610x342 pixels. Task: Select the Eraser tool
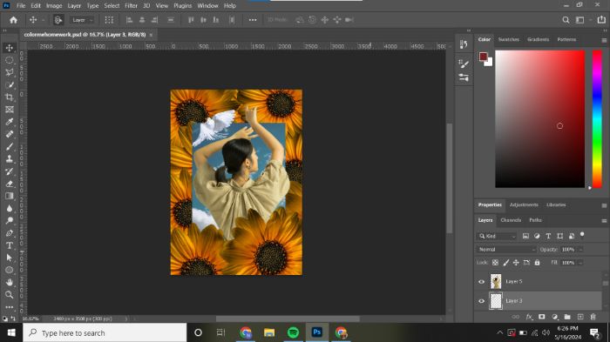coord(10,184)
